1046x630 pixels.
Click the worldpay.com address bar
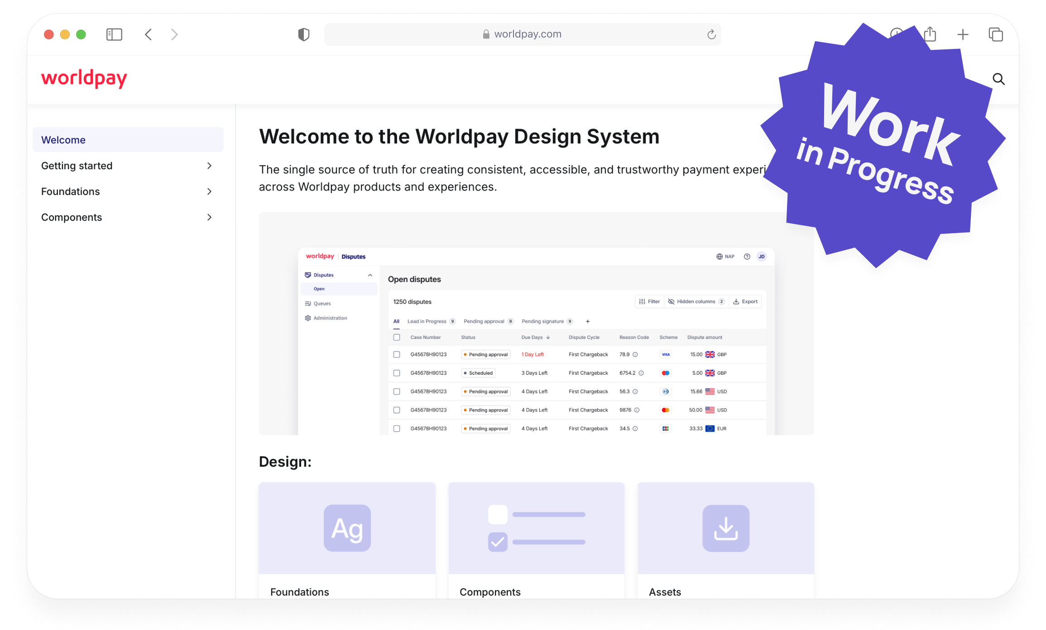pyautogui.click(x=523, y=34)
